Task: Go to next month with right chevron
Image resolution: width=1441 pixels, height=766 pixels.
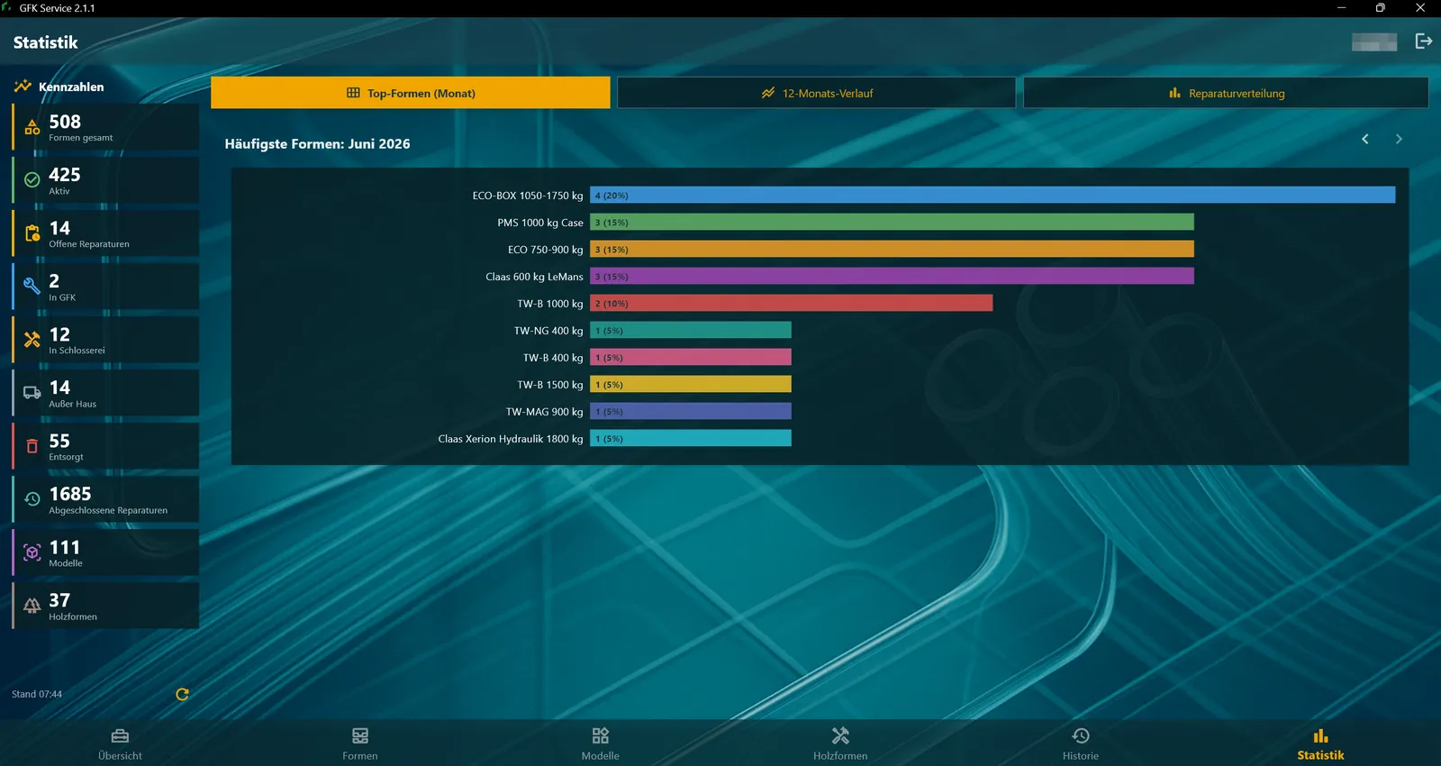Action: (1399, 139)
